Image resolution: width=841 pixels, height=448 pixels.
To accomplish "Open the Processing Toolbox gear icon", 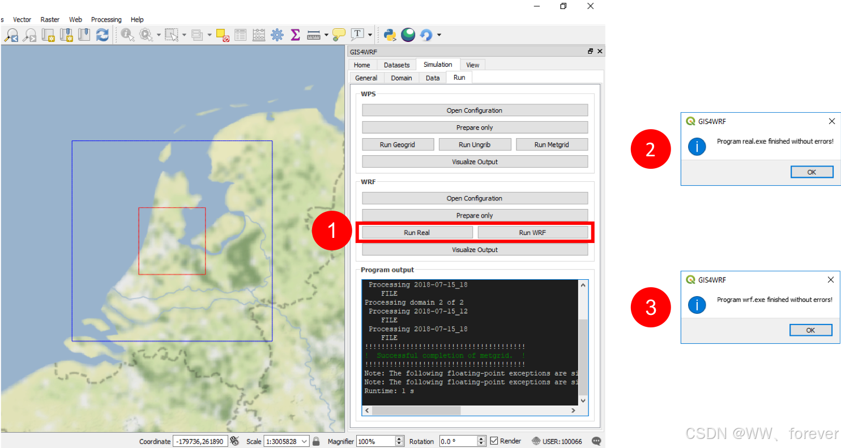I will click(277, 35).
